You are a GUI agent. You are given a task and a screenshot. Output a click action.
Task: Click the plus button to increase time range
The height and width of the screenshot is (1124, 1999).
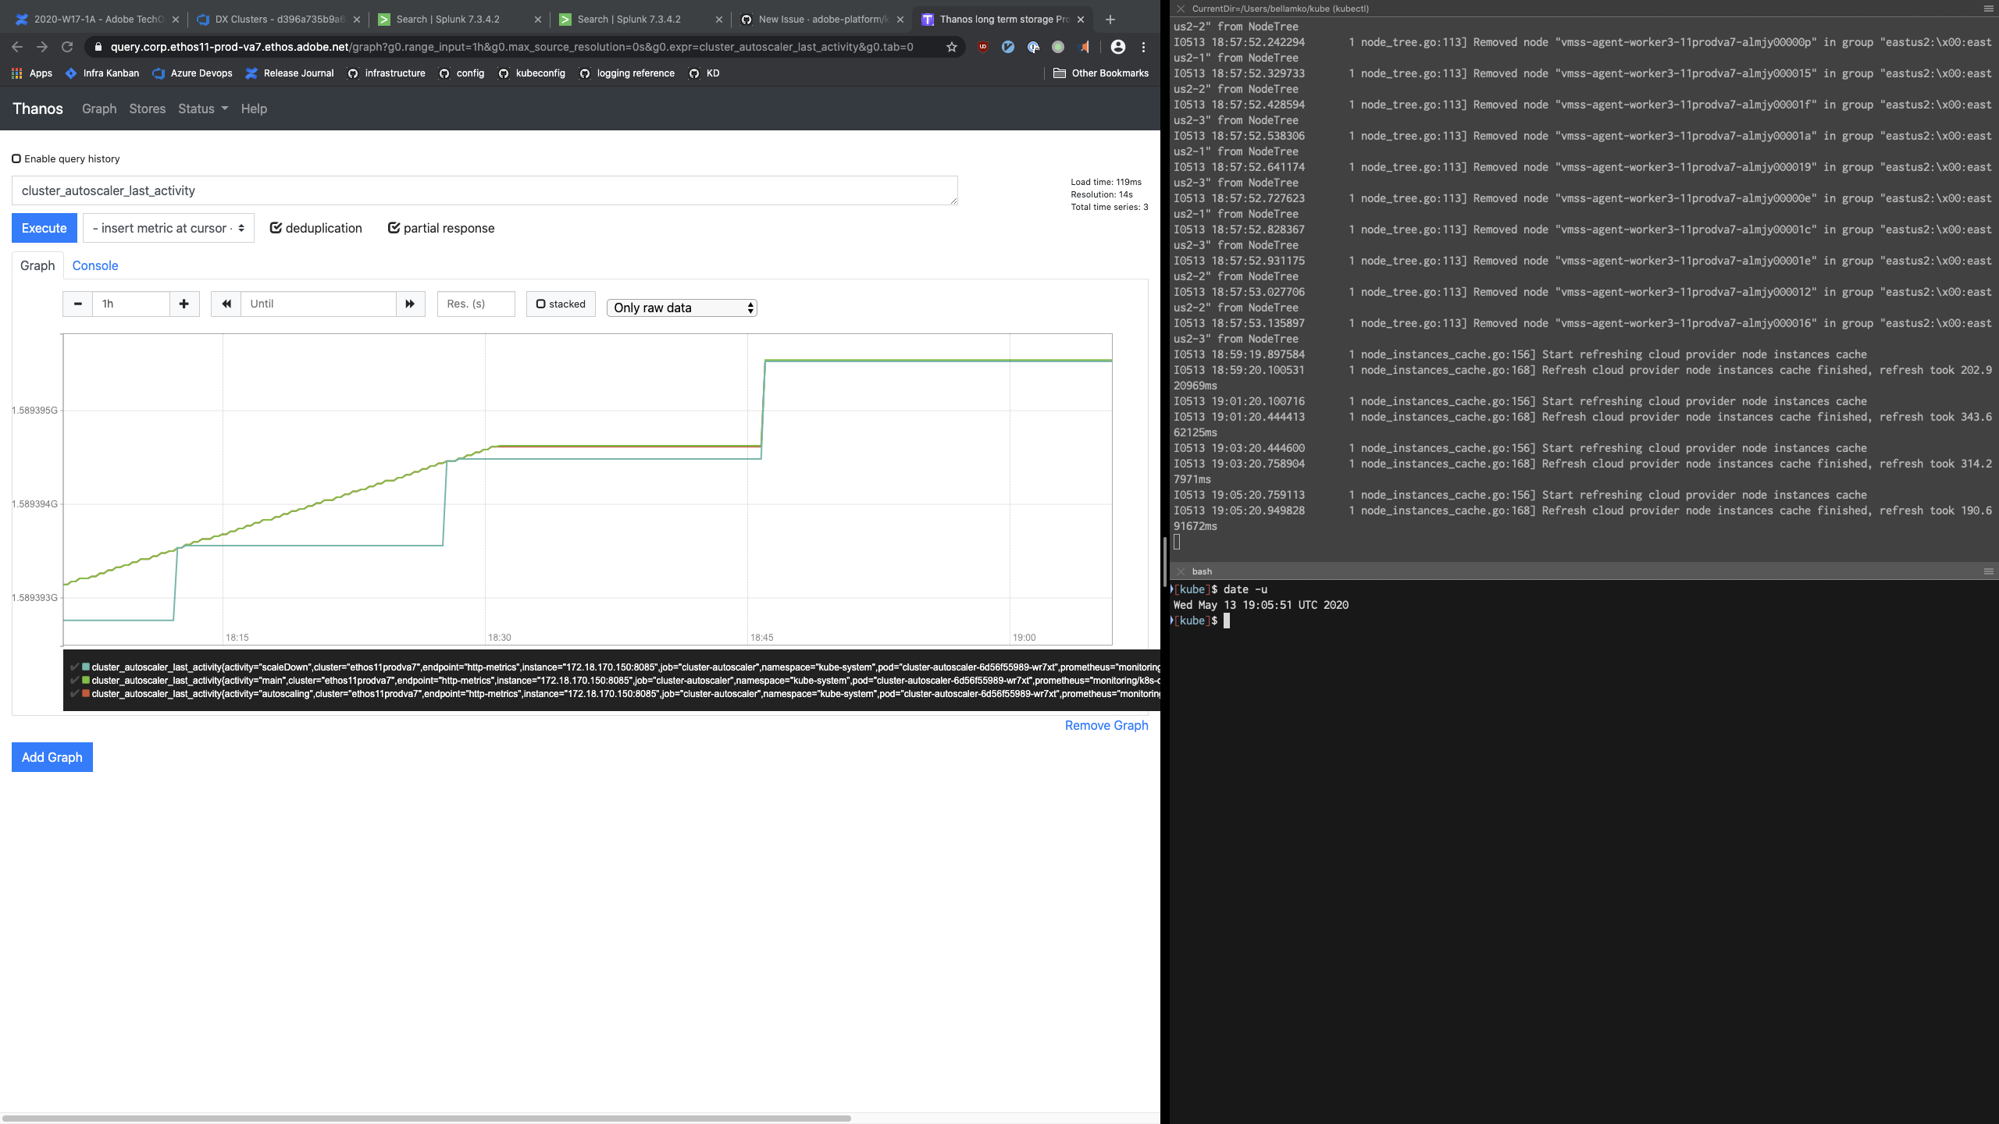pyautogui.click(x=184, y=304)
